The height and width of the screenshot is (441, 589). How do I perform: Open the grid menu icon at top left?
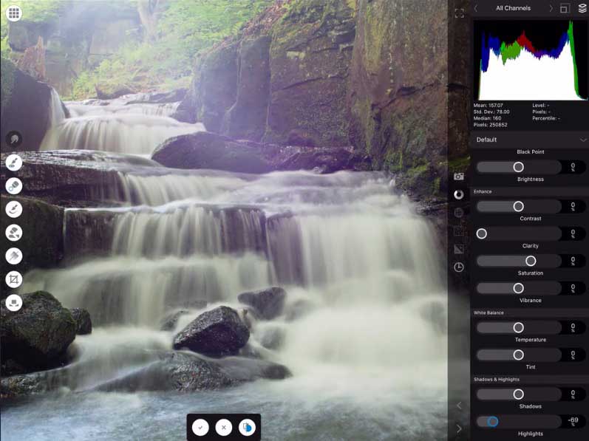[x=14, y=13]
